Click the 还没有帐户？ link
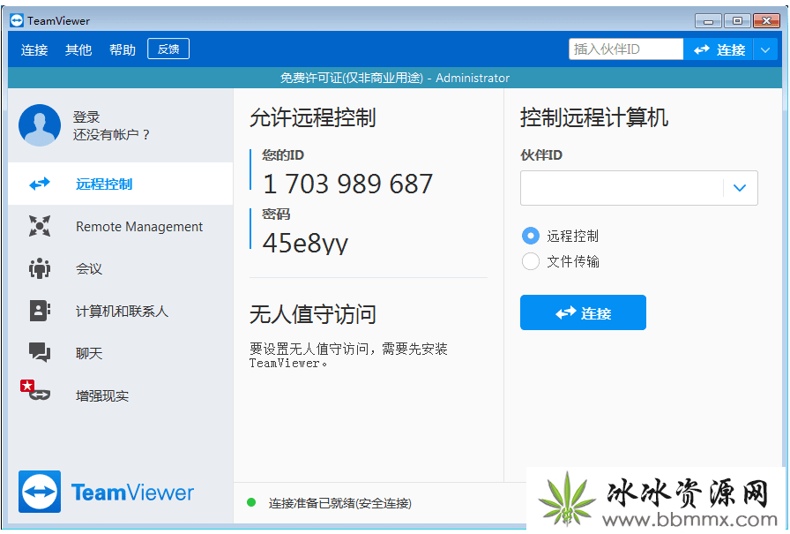This screenshot has height=534, width=790. point(111,135)
